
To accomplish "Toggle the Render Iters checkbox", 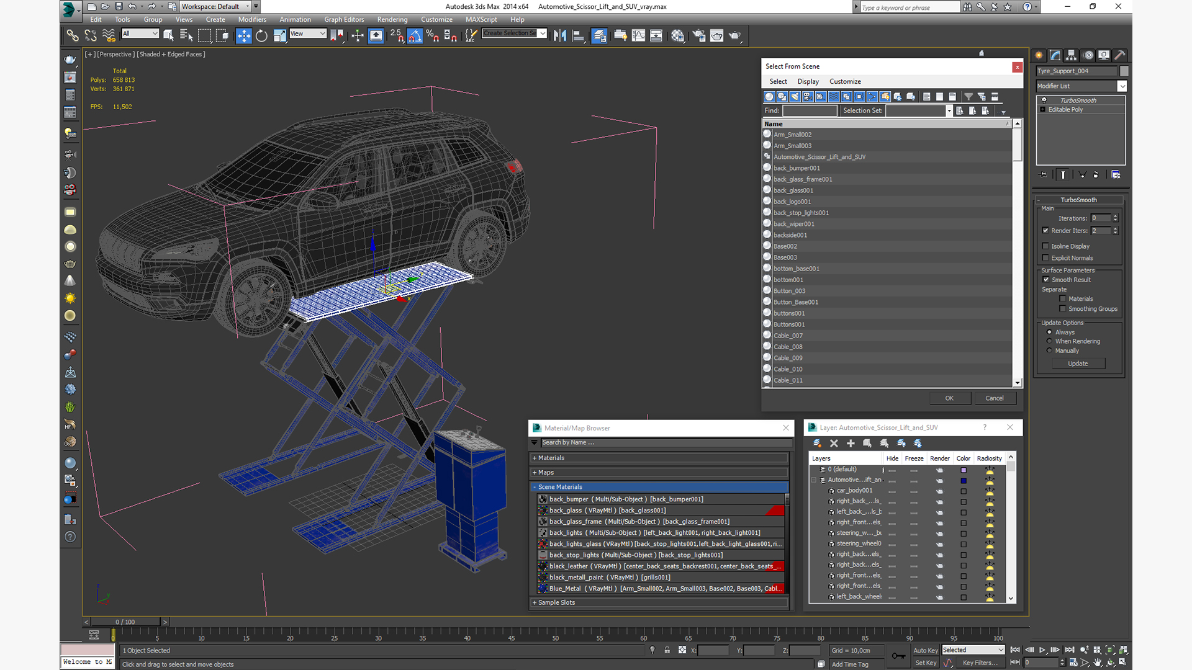I will click(x=1045, y=231).
